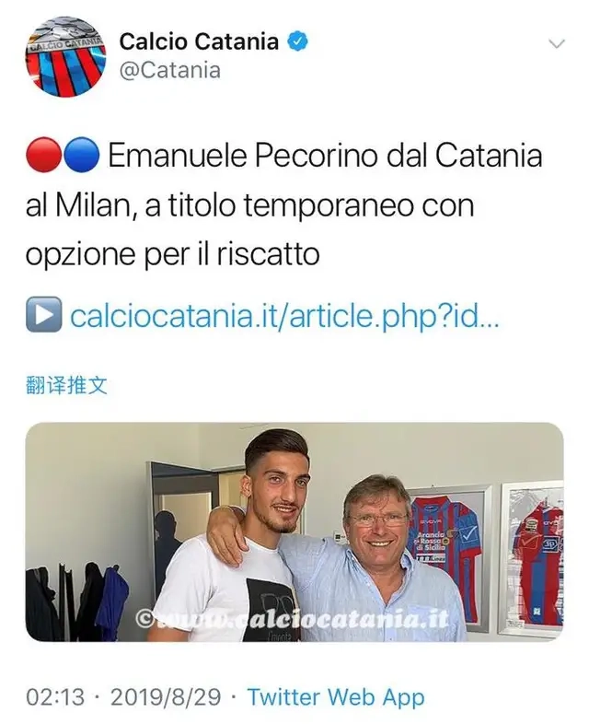This screenshot has width=589, height=724.
Task: Click the text "opzione per il riscatto"
Action: [172, 253]
